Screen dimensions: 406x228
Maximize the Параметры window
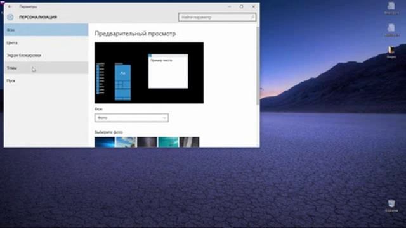pos(241,6)
